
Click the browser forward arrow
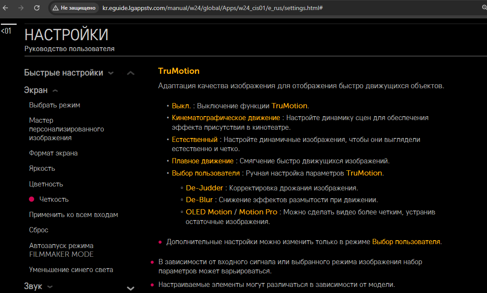click(x=21, y=8)
